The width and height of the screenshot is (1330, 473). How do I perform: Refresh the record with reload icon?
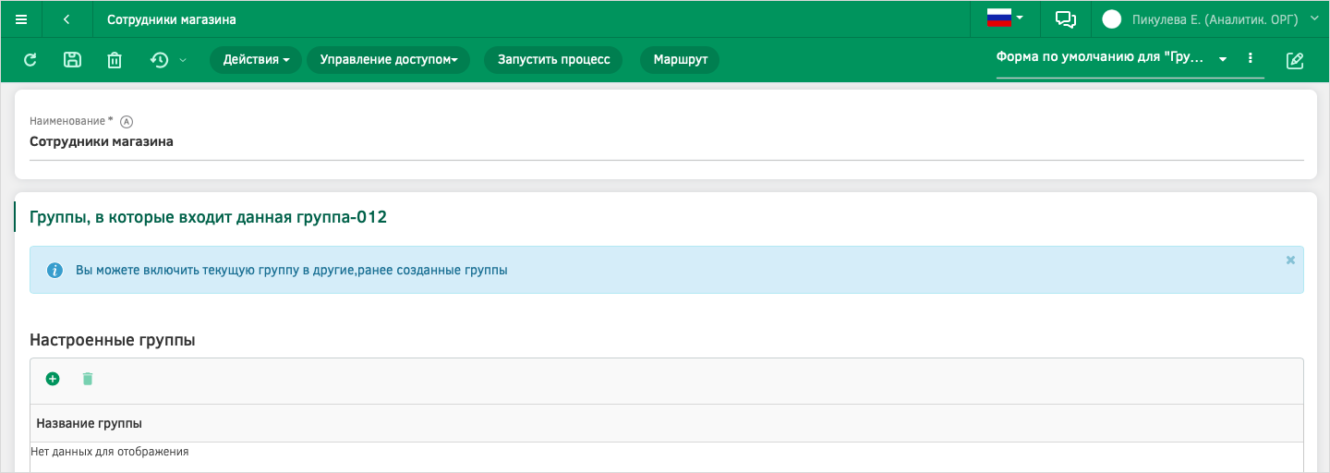pyautogui.click(x=30, y=60)
